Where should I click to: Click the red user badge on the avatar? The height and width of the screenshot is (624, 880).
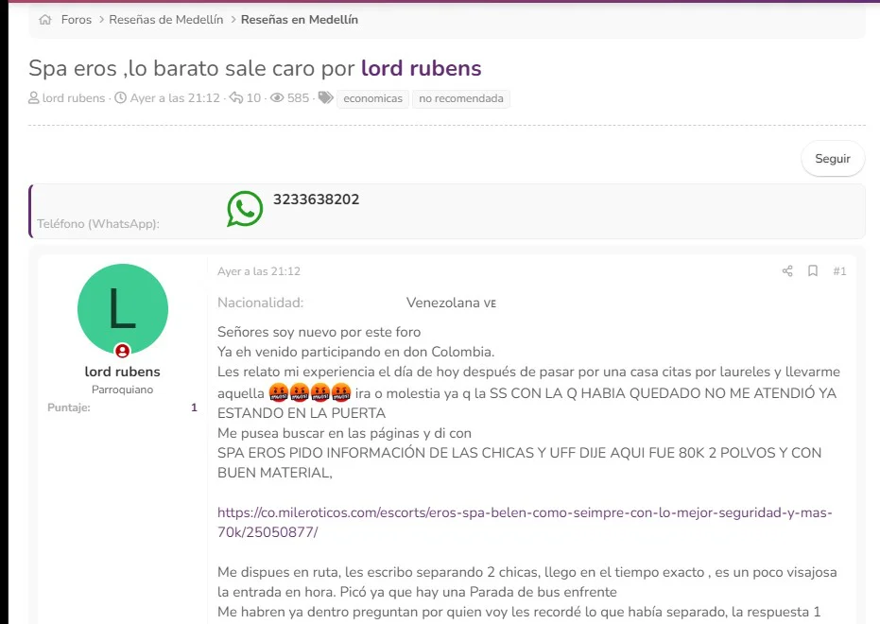point(122,352)
